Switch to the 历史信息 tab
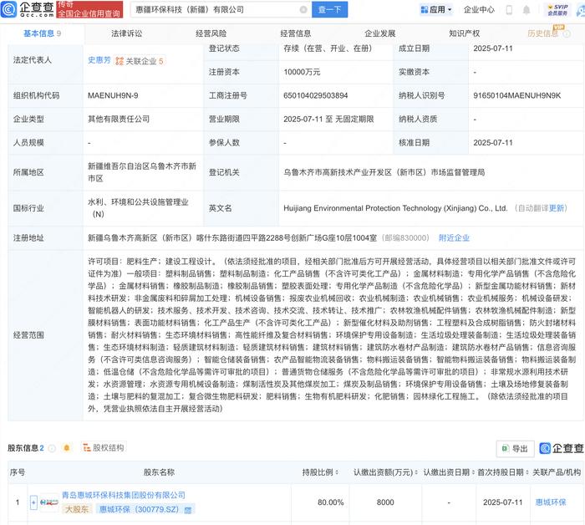Screen dimensions: 585x525 (x=543, y=33)
